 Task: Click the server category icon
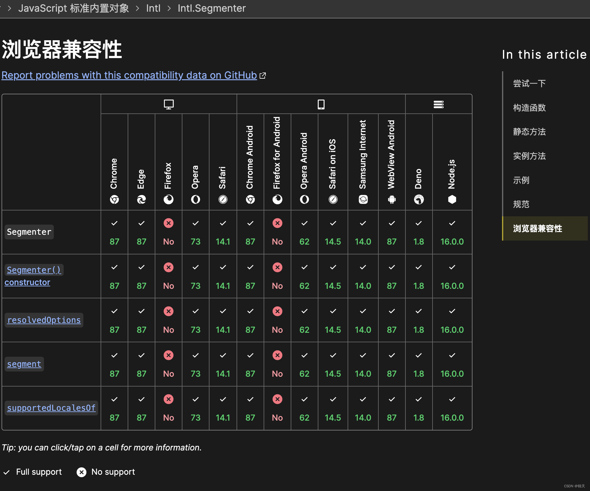pyautogui.click(x=439, y=104)
